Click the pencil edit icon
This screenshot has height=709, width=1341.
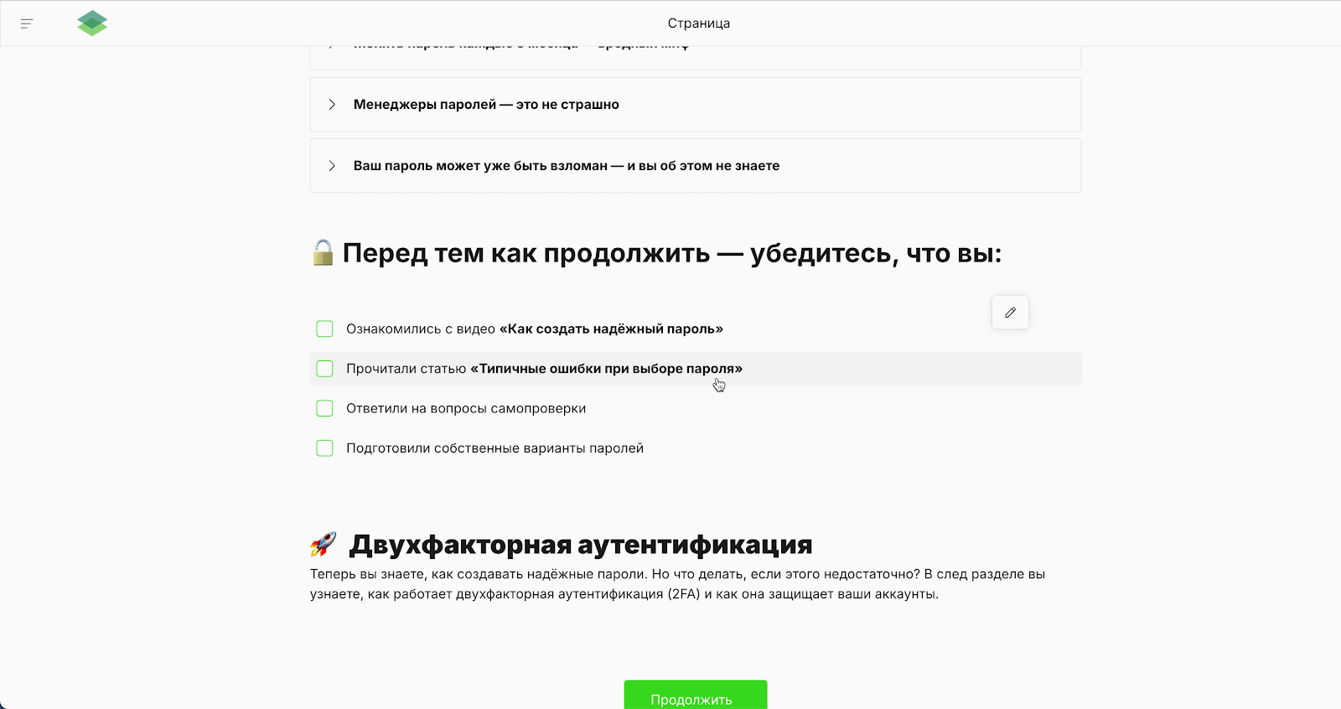(1010, 313)
